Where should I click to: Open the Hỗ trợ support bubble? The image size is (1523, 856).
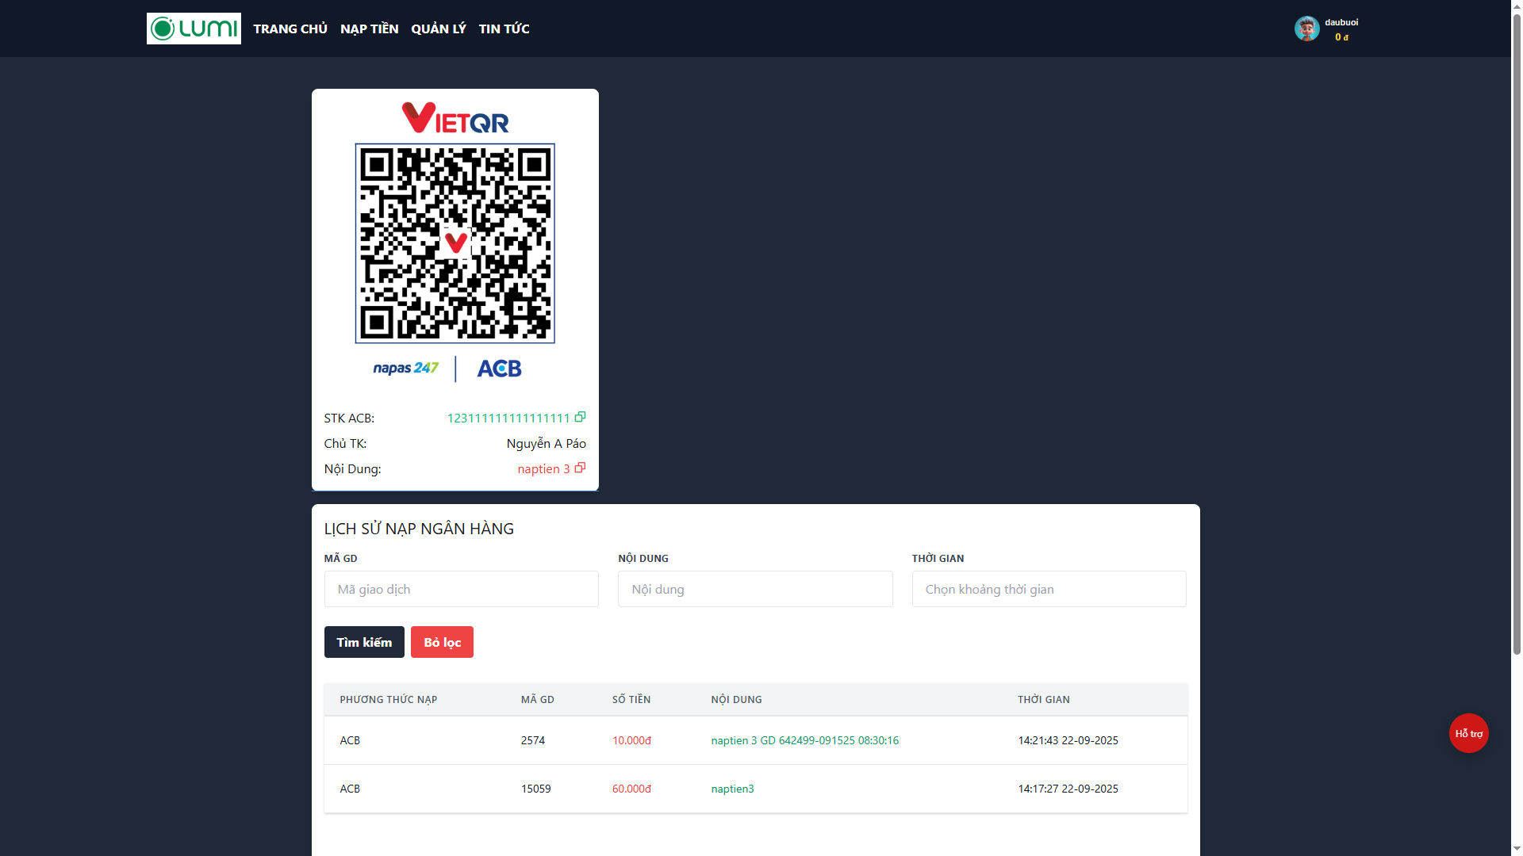click(x=1468, y=733)
